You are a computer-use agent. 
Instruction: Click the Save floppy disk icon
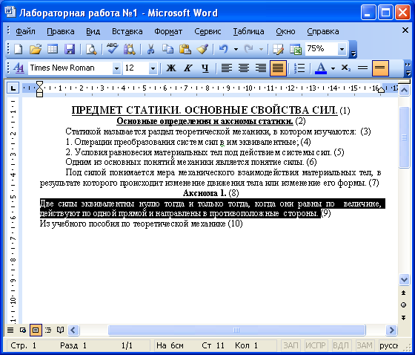coord(70,49)
